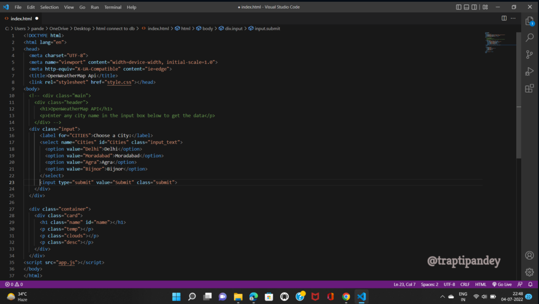Screen dimensions: 539x304
Task: Select the index.html editor tab
Action: pyautogui.click(x=21, y=18)
